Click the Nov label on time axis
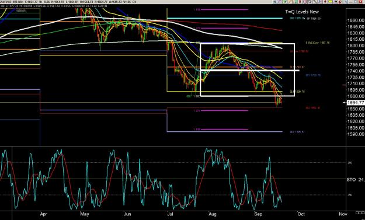This screenshot has width=365, height=220. coord(342,214)
